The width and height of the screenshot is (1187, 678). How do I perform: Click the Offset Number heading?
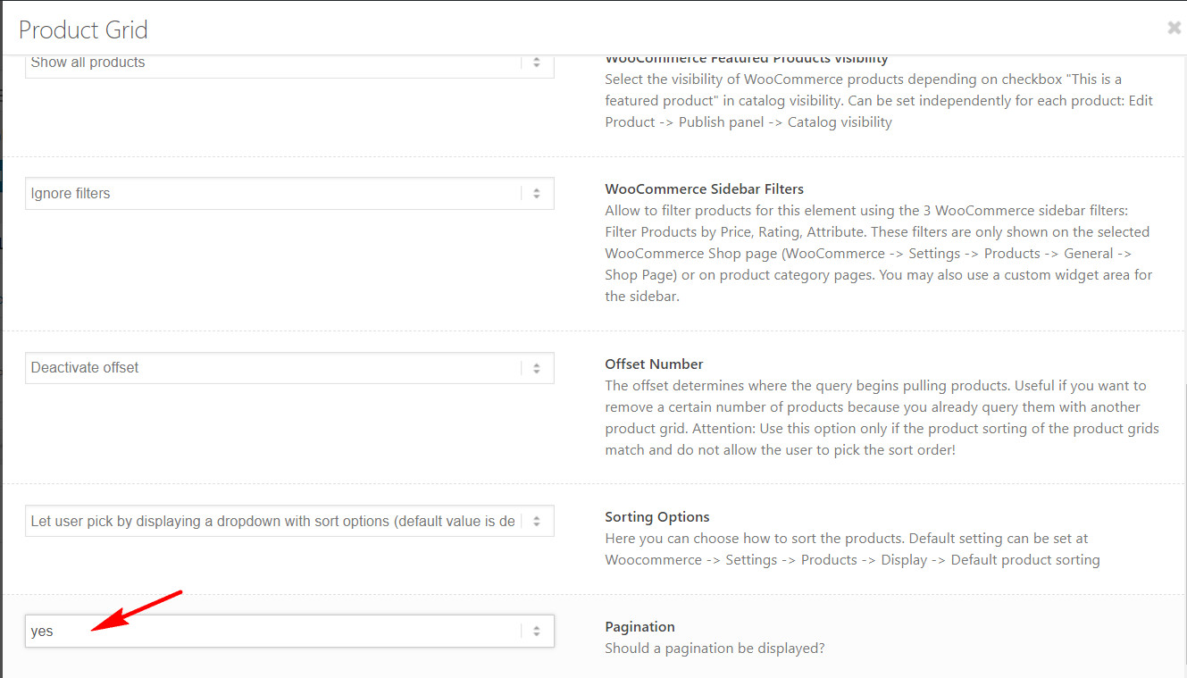(654, 364)
